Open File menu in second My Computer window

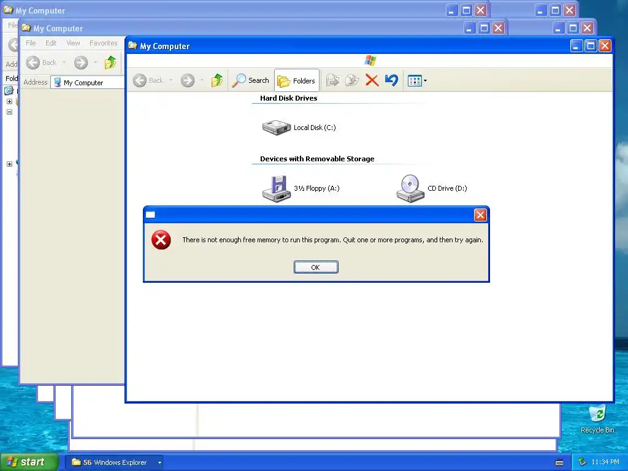coord(31,43)
